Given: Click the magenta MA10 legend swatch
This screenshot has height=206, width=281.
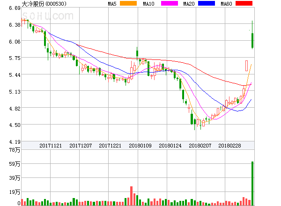Looking at the screenshot, I should tap(170, 3).
